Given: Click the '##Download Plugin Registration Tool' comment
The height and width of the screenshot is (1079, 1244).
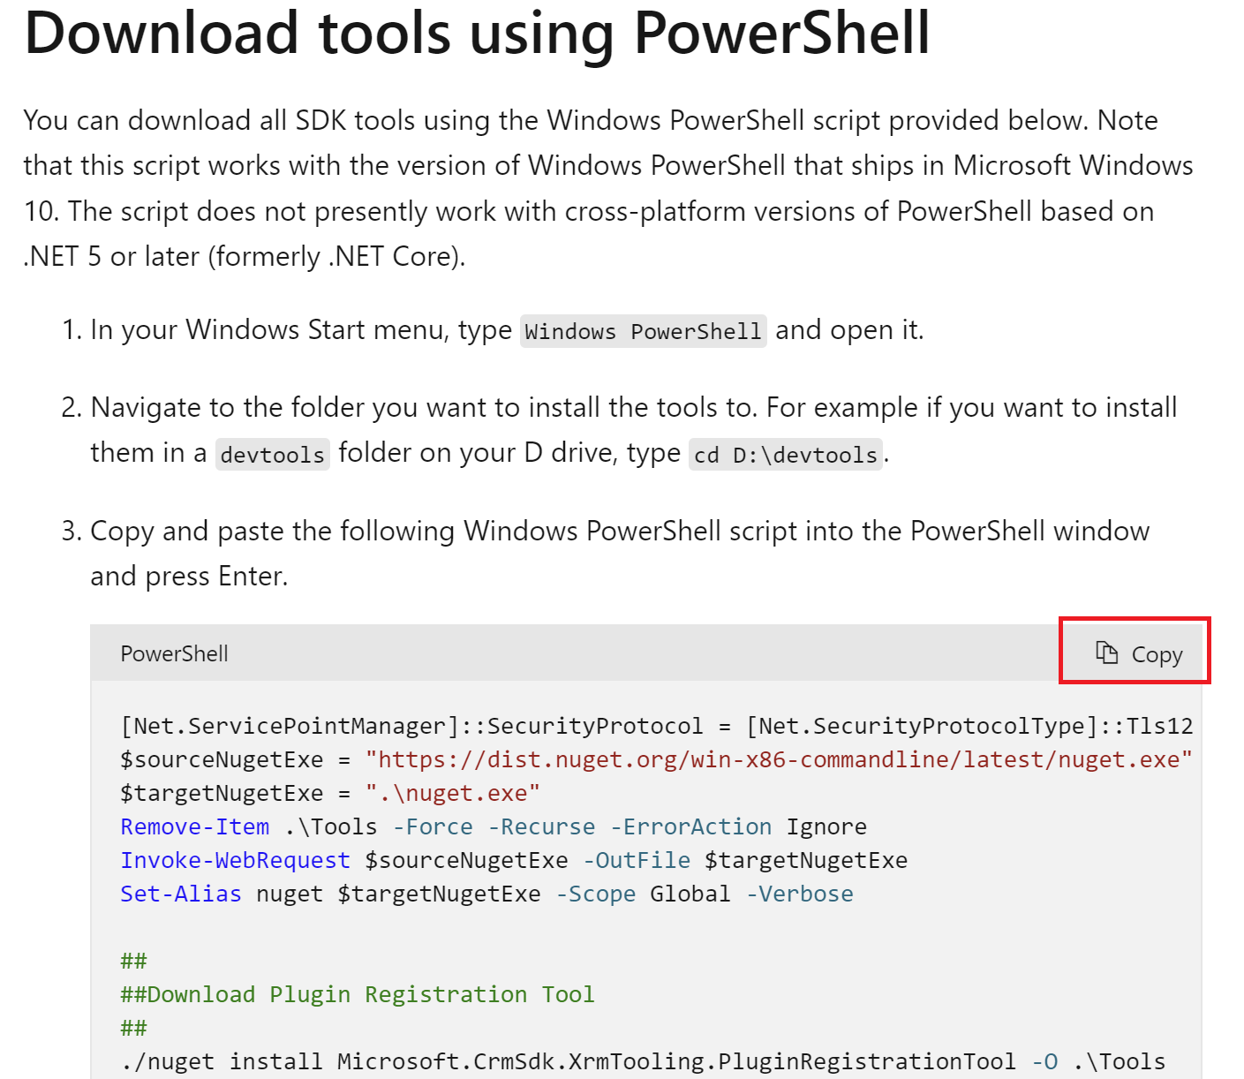Looking at the screenshot, I should (358, 994).
